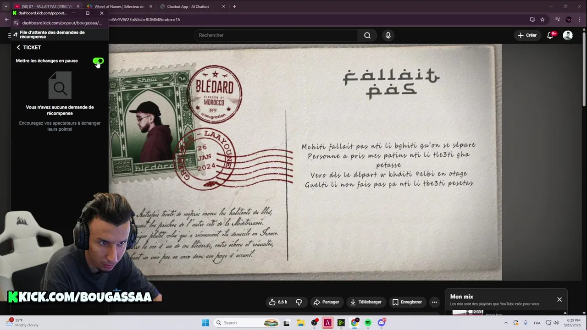The height and width of the screenshot is (330, 587).
Task: Open Chrome media controls icon
Action: click(558, 20)
